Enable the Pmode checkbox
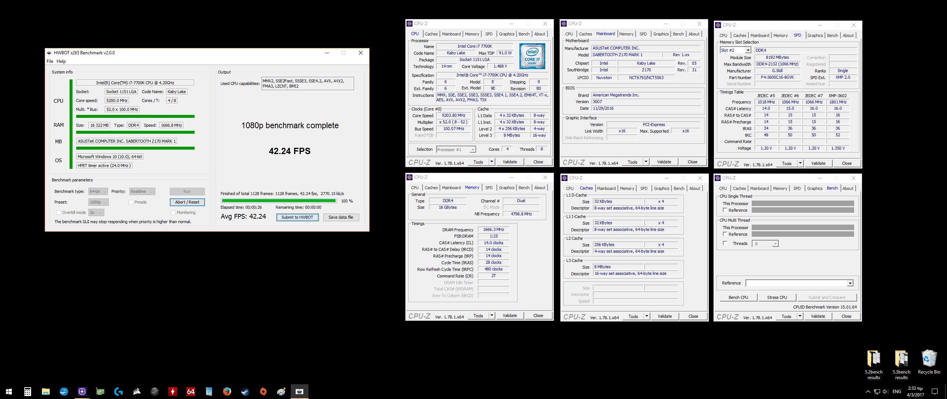This screenshot has width=947, height=399. [x=131, y=202]
